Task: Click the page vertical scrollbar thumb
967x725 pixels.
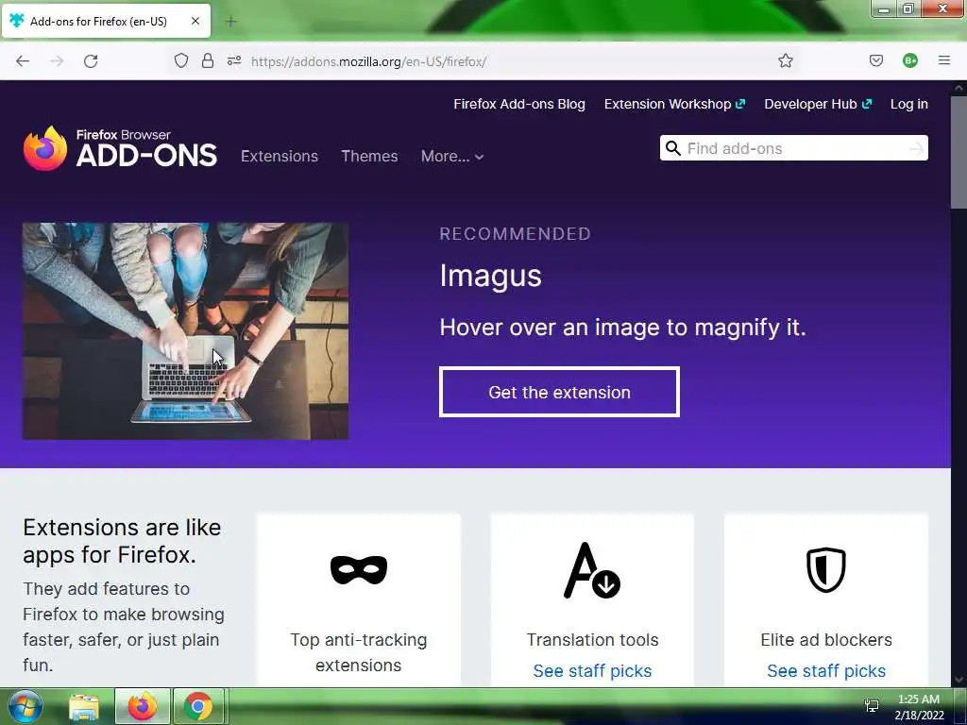Action: click(x=959, y=152)
